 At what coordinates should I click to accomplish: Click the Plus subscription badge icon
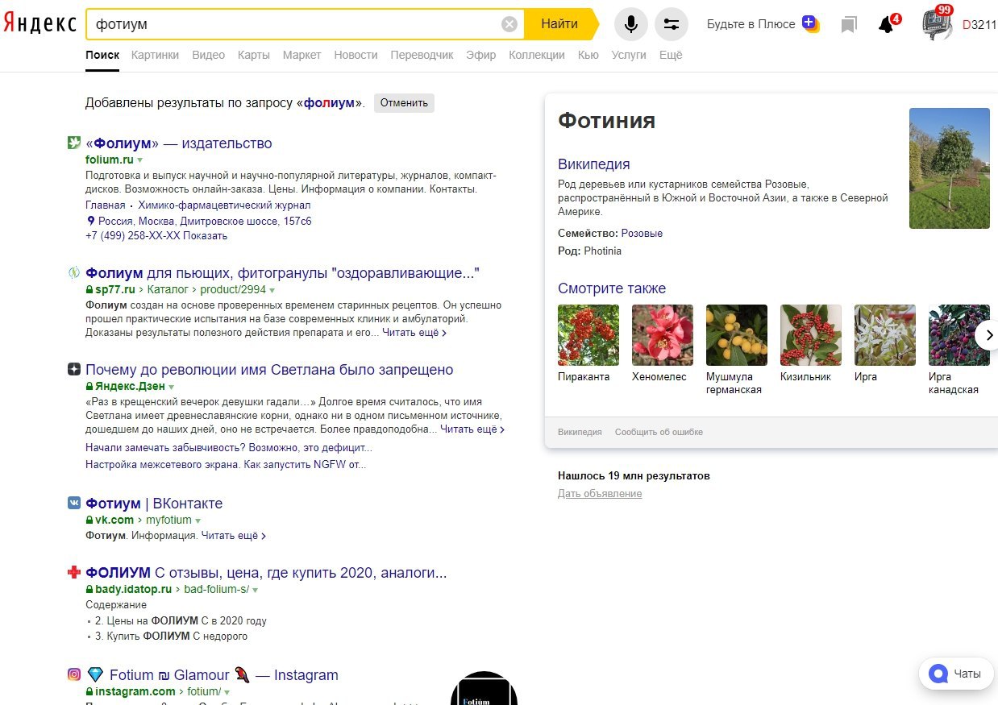tap(810, 23)
